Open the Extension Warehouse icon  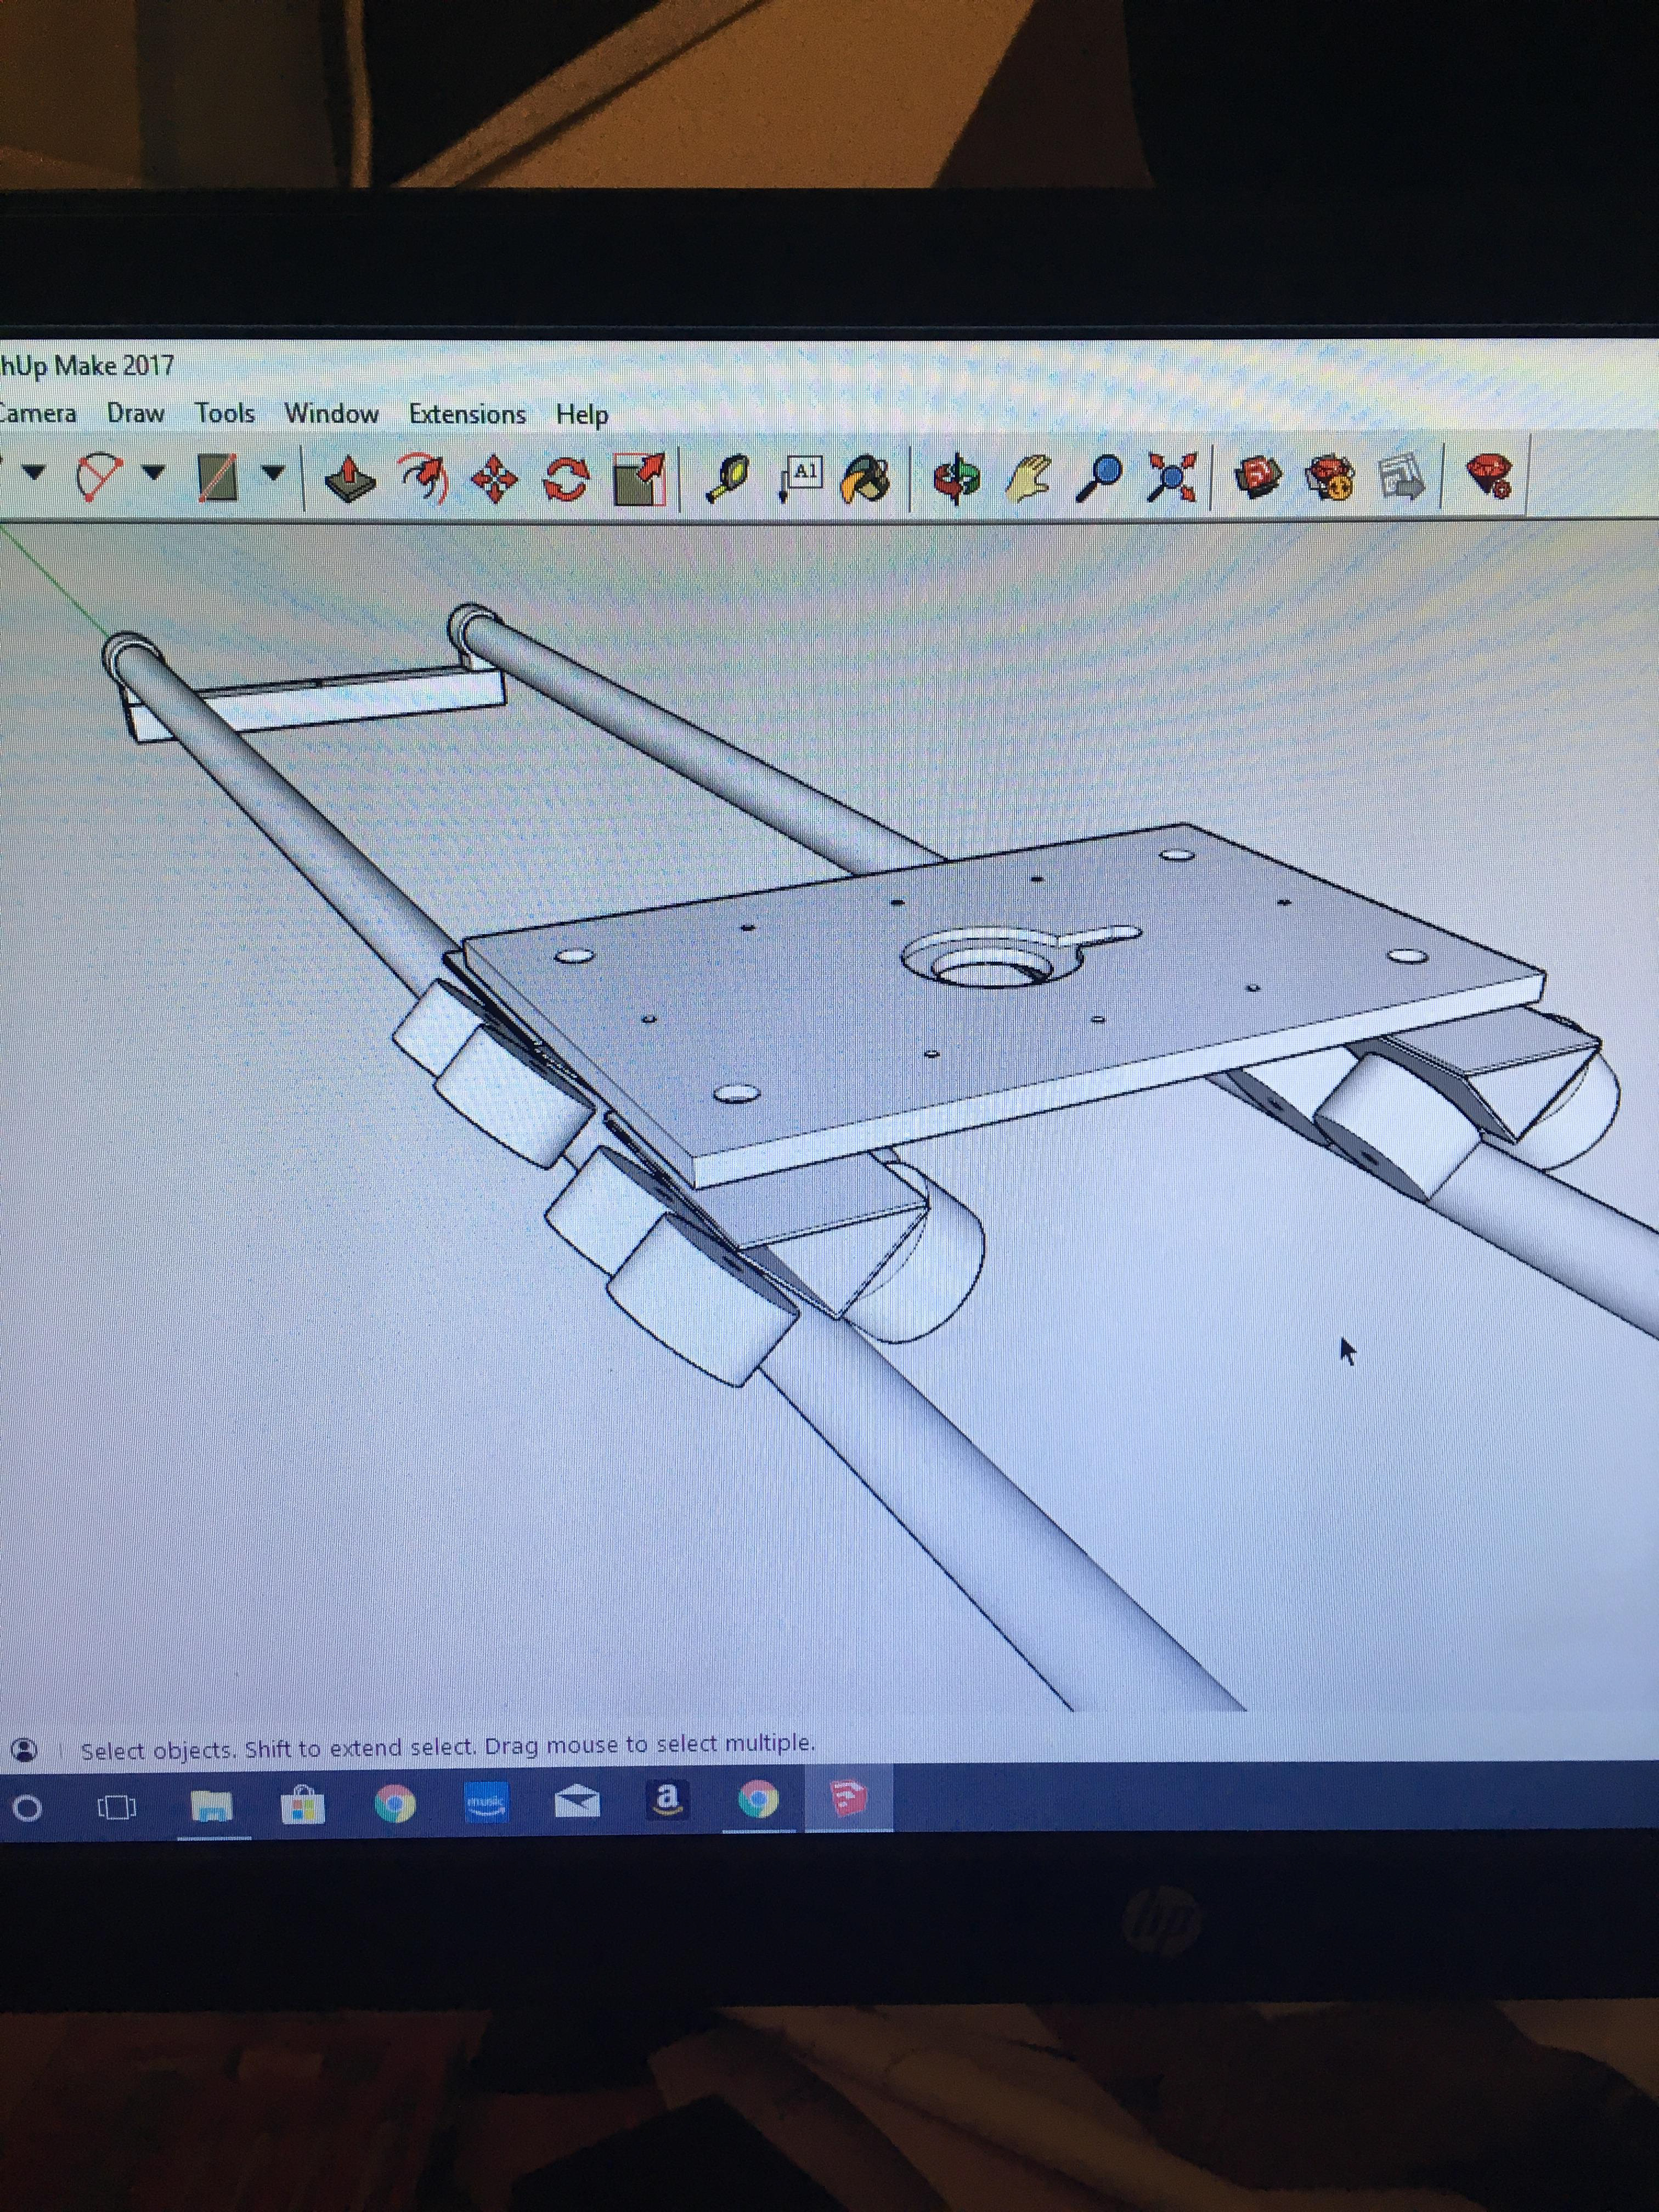point(1330,478)
